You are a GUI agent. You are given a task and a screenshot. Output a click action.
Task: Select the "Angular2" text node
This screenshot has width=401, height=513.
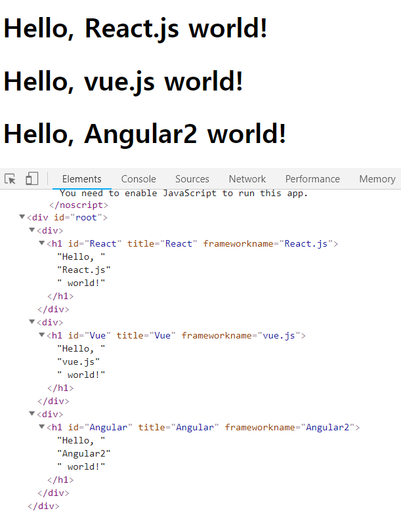84,454
